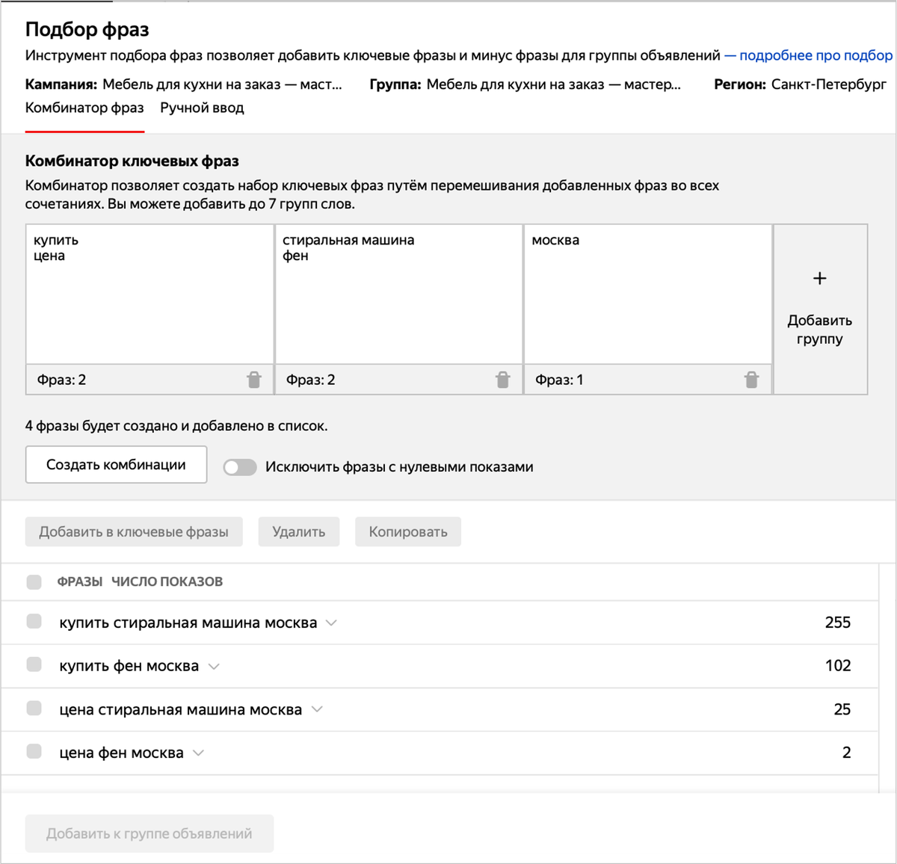The width and height of the screenshot is (897, 864).
Task: Delete the first word group with trash icon
Action: tap(254, 380)
